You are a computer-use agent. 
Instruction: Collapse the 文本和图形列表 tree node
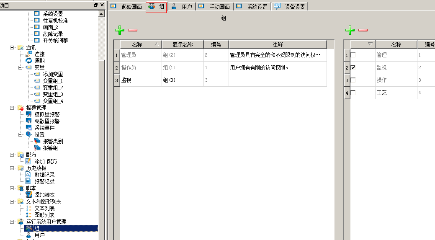[12, 201]
